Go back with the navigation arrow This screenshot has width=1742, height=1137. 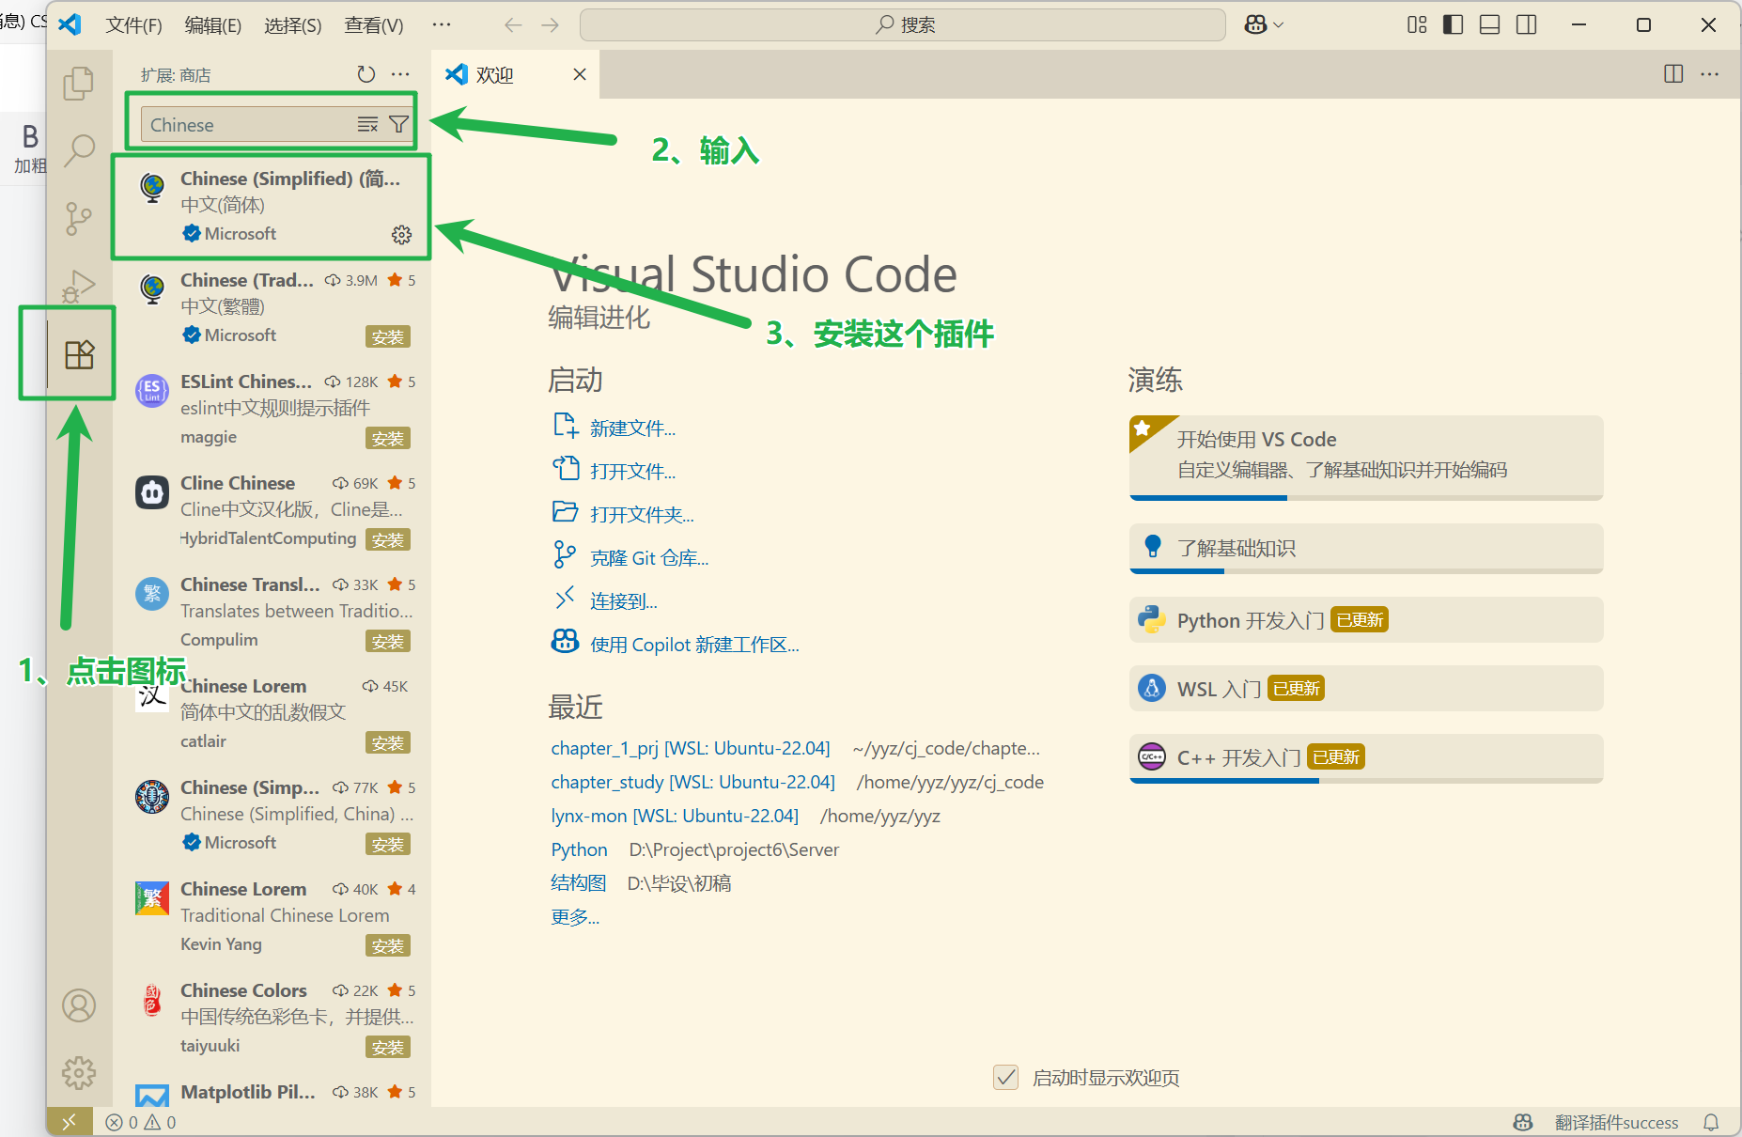point(513,25)
